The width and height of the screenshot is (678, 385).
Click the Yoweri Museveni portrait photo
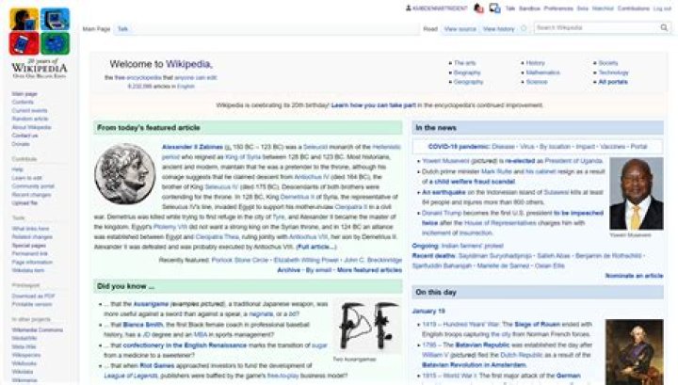click(x=636, y=194)
